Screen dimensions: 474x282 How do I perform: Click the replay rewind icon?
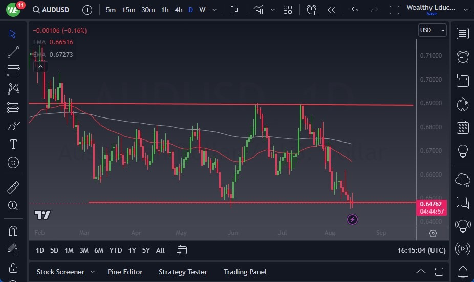332,10
